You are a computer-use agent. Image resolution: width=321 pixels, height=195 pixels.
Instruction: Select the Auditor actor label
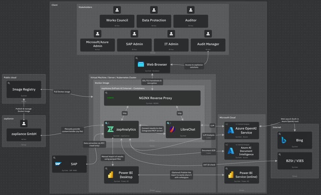pyautogui.click(x=191, y=20)
